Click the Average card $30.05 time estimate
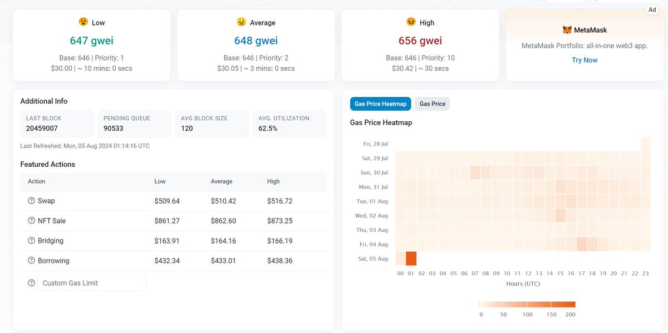The width and height of the screenshot is (668, 333). pyautogui.click(x=256, y=68)
